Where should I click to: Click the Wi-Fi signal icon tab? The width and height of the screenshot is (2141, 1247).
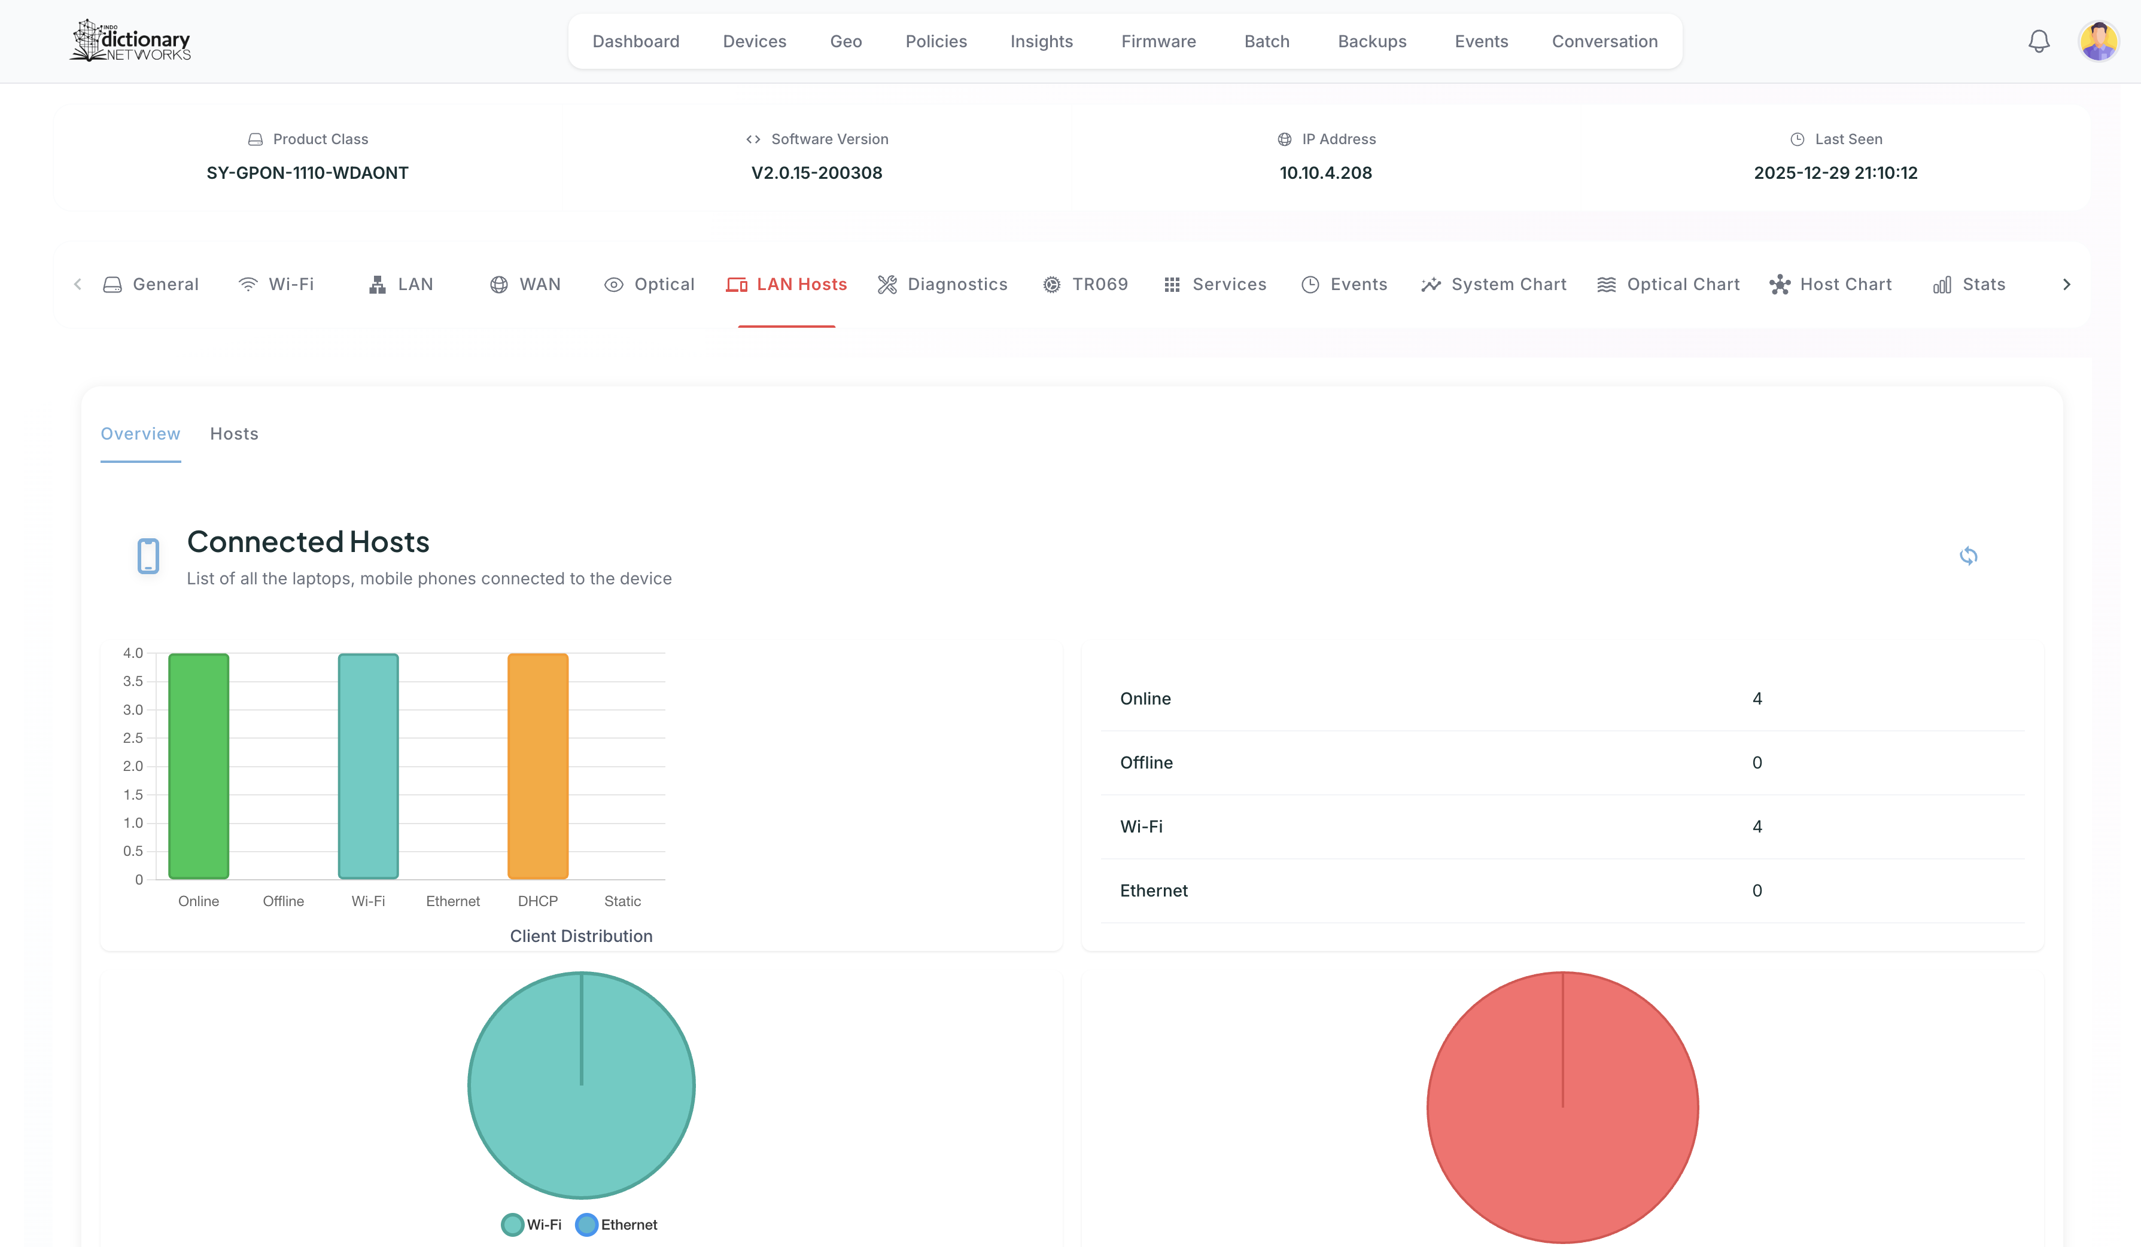[248, 285]
